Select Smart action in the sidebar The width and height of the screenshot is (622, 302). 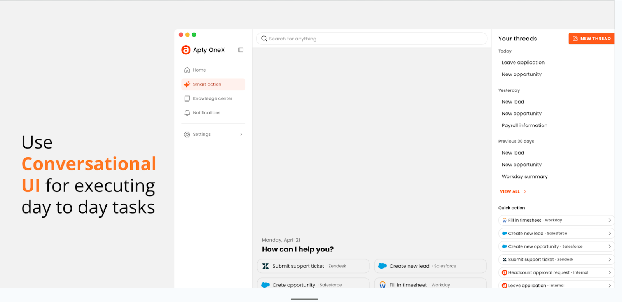click(213, 84)
